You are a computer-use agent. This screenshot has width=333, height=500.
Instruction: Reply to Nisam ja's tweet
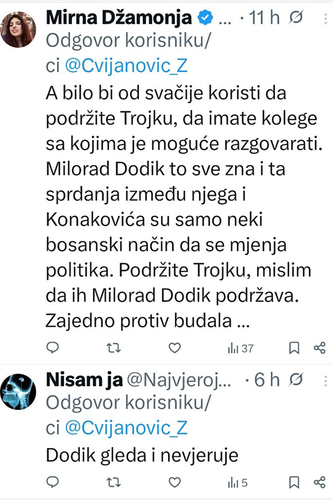coord(52,481)
